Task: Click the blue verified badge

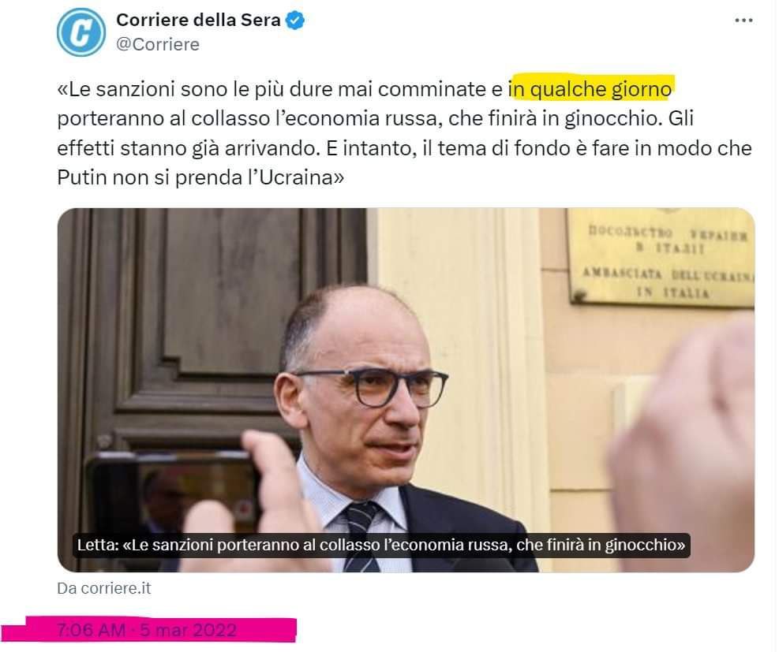Action: [295, 20]
